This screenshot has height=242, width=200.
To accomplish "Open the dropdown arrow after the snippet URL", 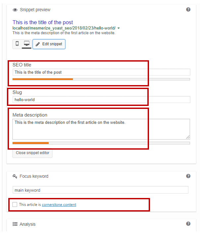I will point(119,28).
